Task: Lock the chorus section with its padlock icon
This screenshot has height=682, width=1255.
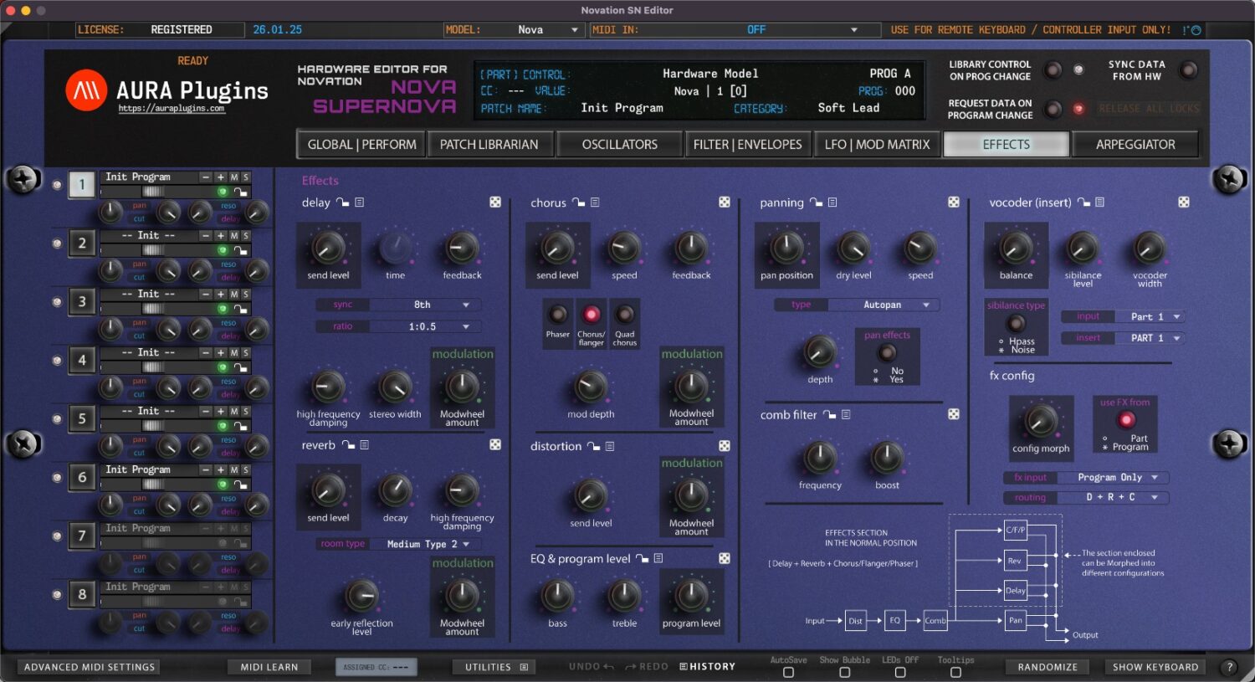Action: (578, 202)
